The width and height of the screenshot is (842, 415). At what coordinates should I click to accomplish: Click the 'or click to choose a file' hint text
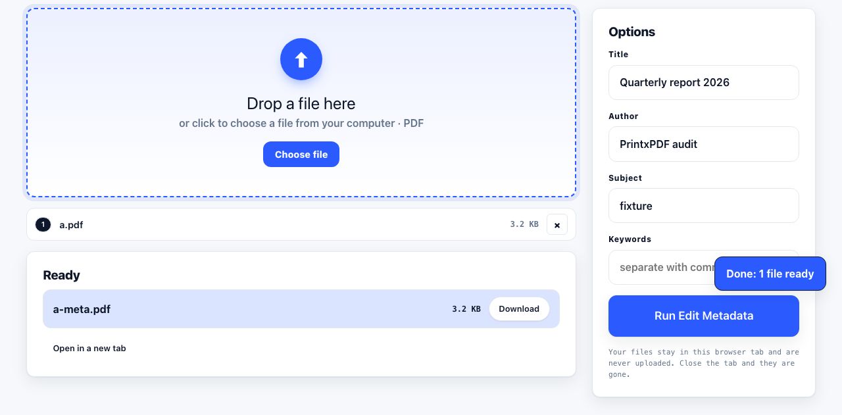(x=301, y=123)
